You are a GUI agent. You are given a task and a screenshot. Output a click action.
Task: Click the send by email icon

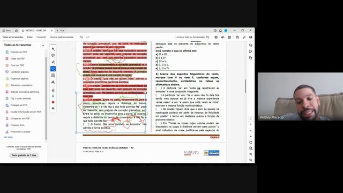click(x=251, y=37)
